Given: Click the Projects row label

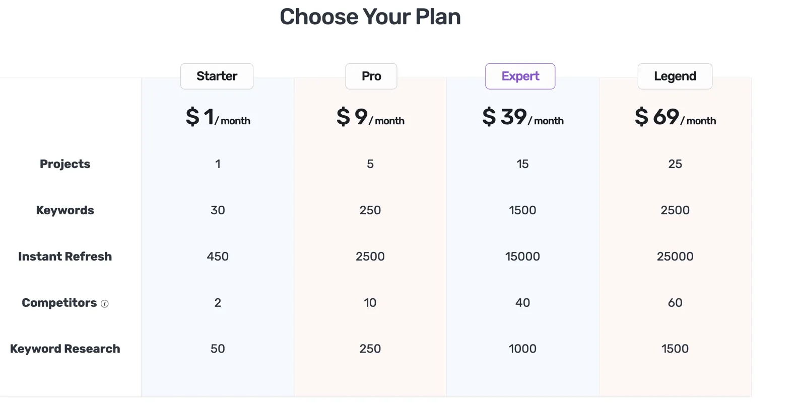Looking at the screenshot, I should (x=65, y=163).
